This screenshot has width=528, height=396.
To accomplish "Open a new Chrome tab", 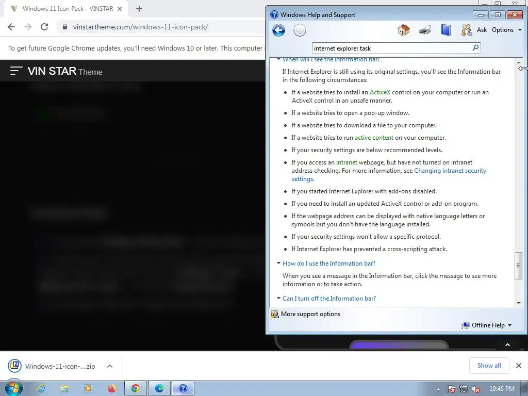I will (x=139, y=9).
